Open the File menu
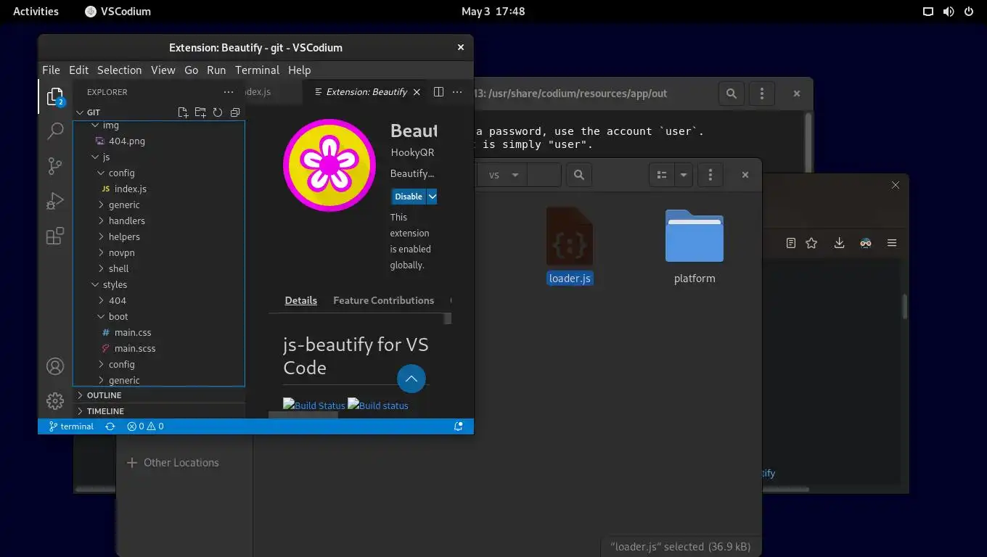 (x=51, y=70)
